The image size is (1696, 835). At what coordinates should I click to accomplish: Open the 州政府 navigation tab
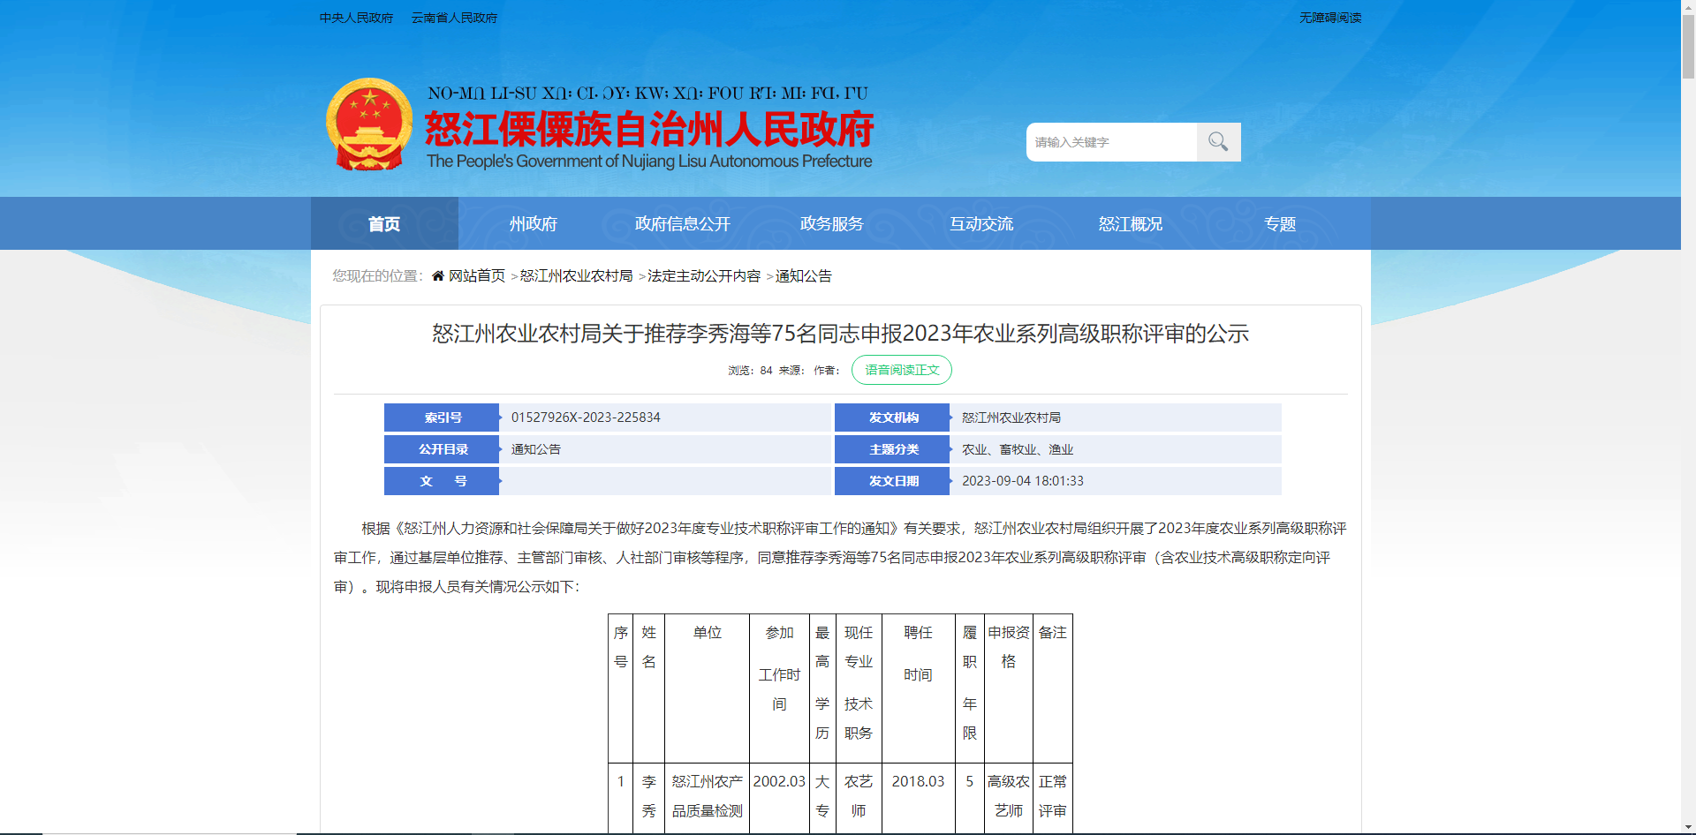[534, 224]
